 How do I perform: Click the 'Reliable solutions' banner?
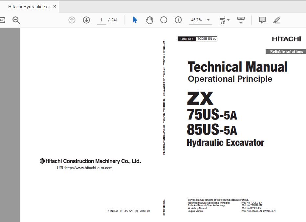(x=286, y=52)
